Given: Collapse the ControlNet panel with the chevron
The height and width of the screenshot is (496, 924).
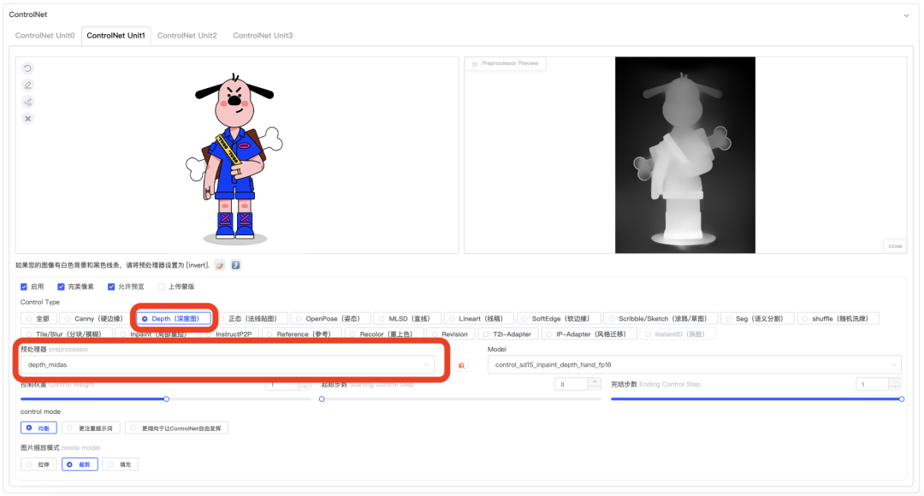Looking at the screenshot, I should (x=906, y=15).
